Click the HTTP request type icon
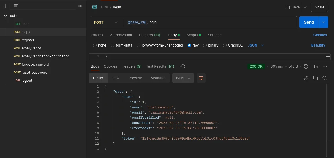The height and width of the screenshot is (158, 334). click(x=95, y=7)
